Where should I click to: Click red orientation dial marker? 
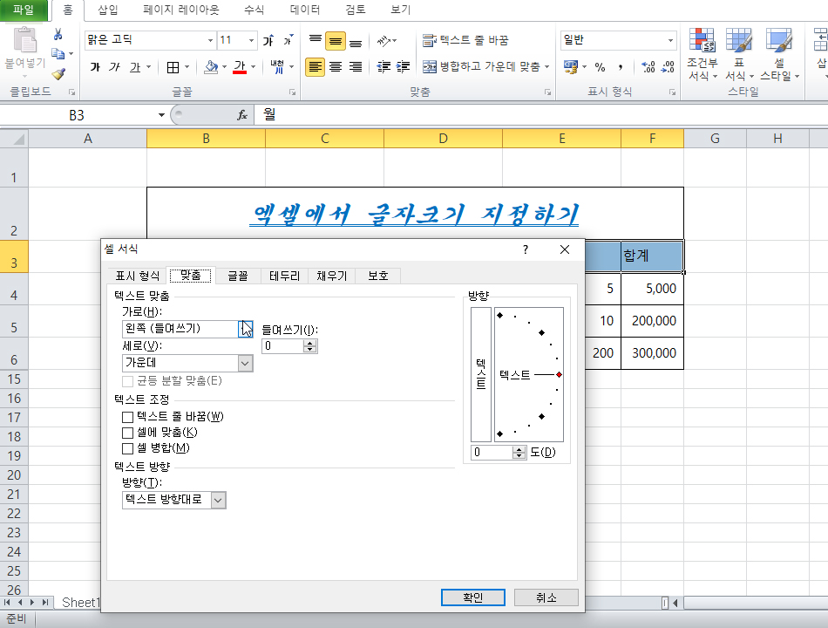point(559,374)
